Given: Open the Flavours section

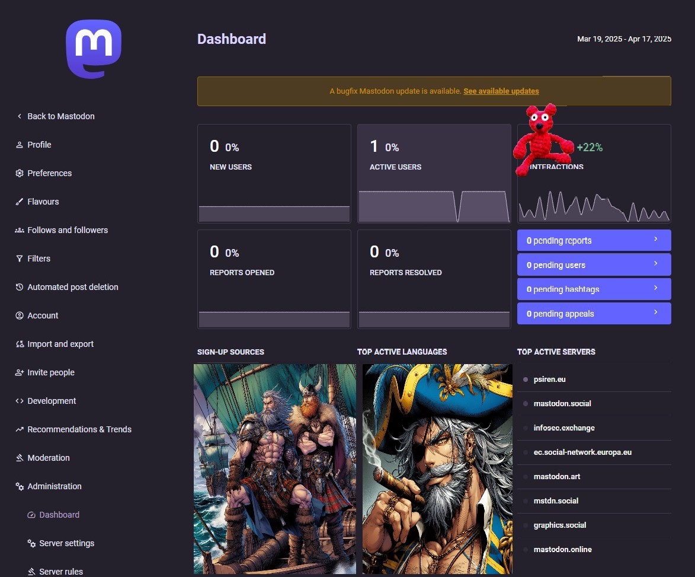Looking at the screenshot, I should (x=43, y=202).
